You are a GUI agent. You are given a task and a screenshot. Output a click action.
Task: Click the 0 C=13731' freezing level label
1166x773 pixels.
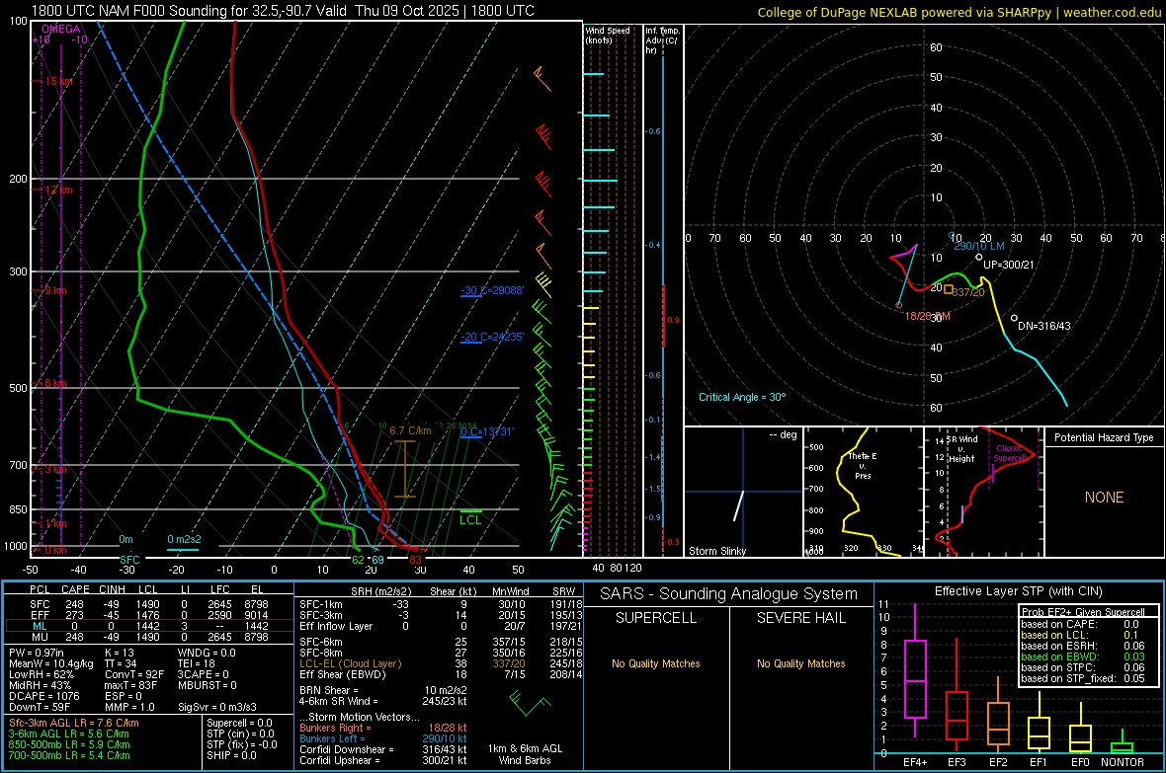(487, 431)
